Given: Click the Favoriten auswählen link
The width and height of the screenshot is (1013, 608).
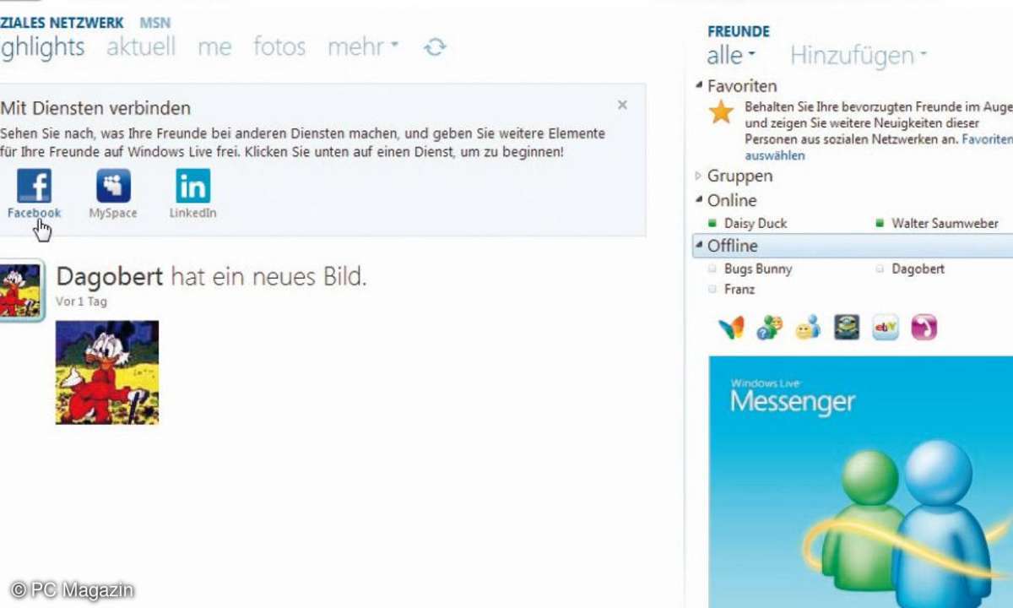Looking at the screenshot, I should (878, 147).
